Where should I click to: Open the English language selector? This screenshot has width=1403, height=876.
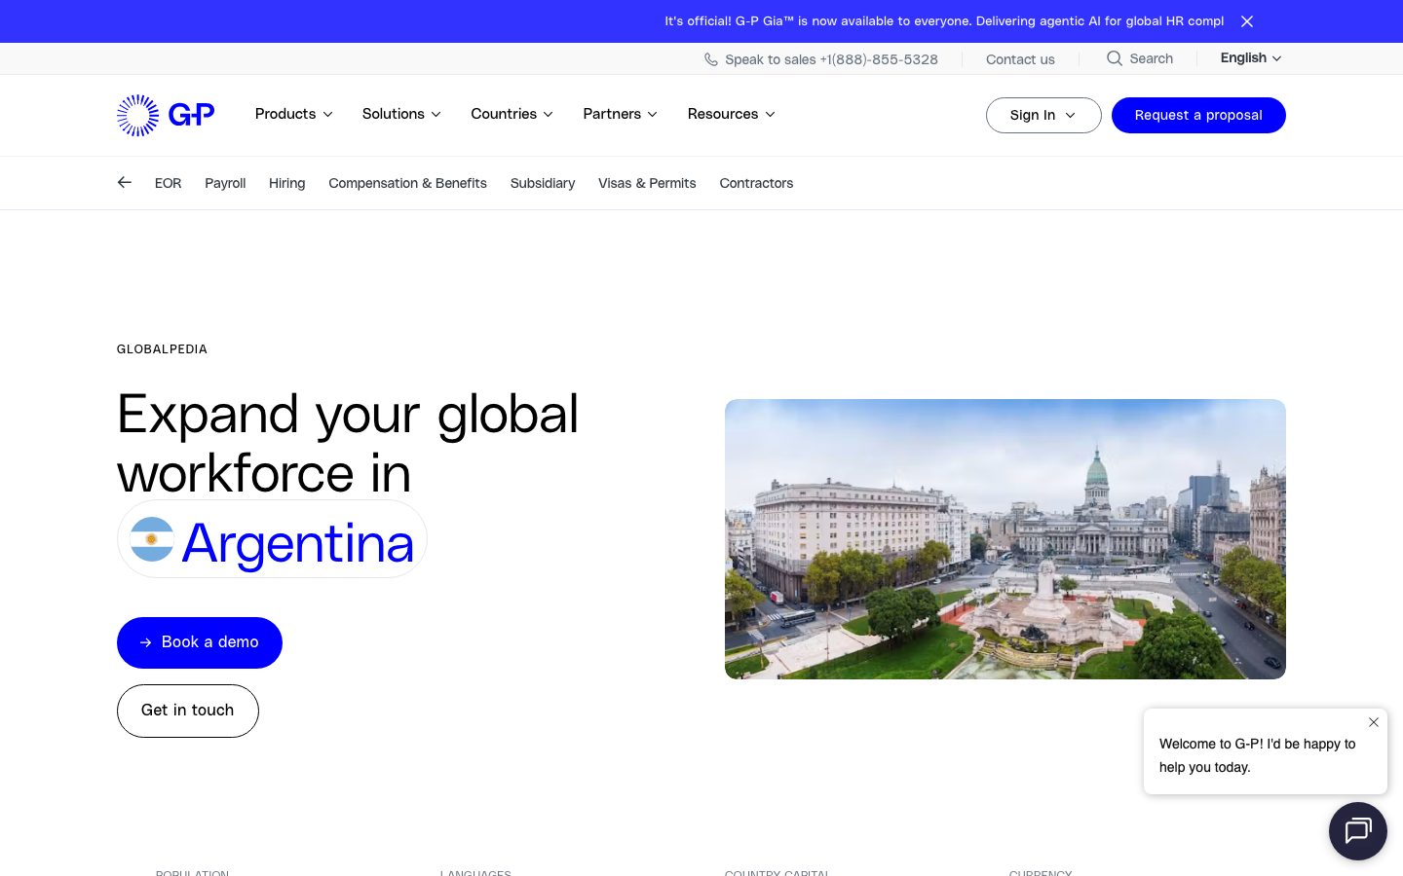pyautogui.click(x=1251, y=58)
